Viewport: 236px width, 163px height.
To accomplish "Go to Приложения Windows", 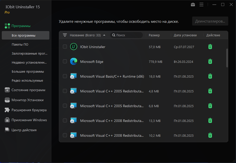I will (29, 120).
